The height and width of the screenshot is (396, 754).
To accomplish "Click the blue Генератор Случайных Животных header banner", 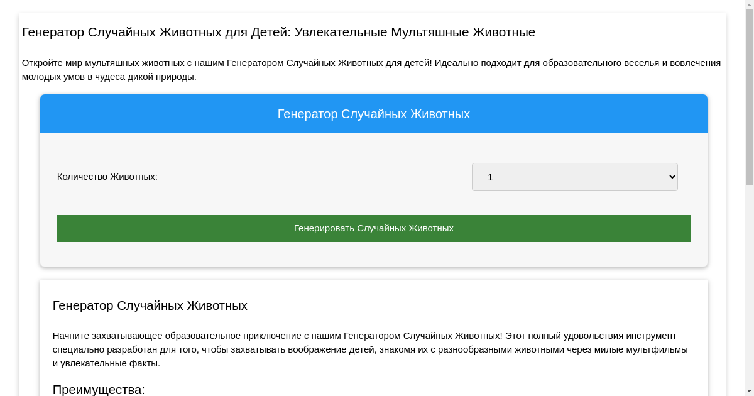I will tap(374, 114).
